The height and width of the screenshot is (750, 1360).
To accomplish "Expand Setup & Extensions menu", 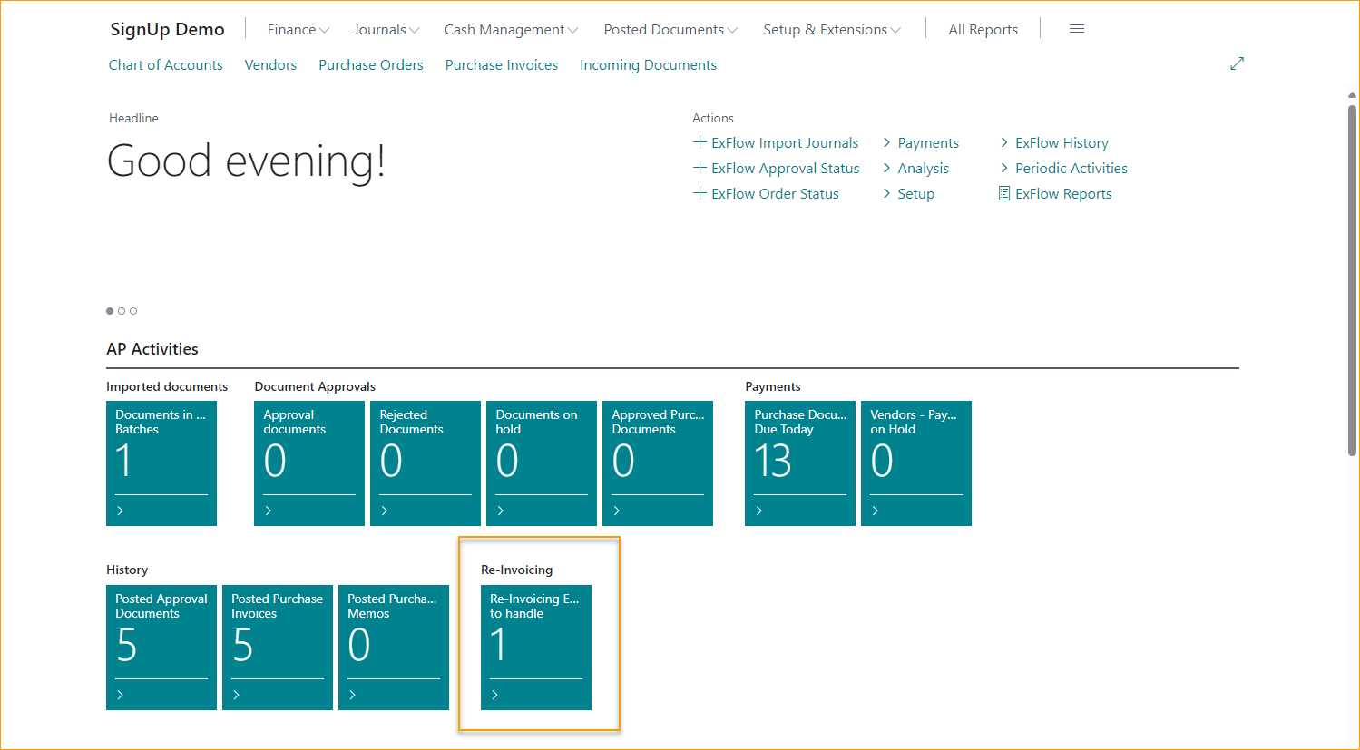I will [x=831, y=30].
